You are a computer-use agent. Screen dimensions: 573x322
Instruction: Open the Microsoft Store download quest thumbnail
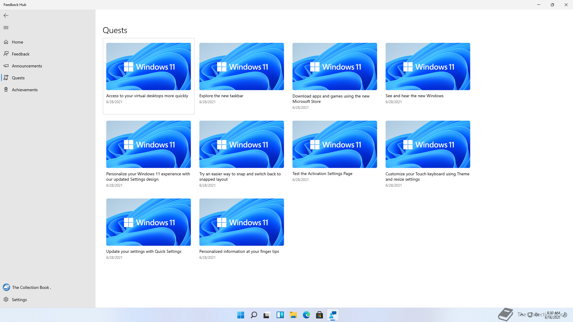tap(335, 66)
